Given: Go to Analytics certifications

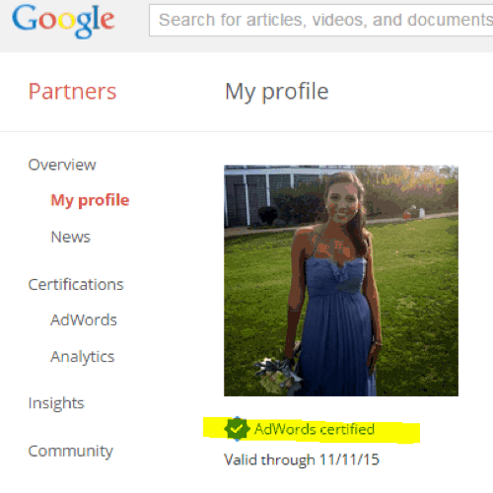Looking at the screenshot, I should (83, 357).
